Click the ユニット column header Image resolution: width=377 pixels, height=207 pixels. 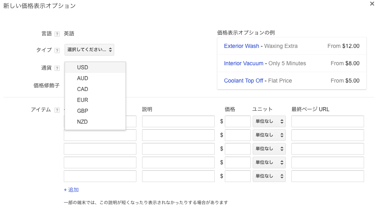[x=262, y=110]
